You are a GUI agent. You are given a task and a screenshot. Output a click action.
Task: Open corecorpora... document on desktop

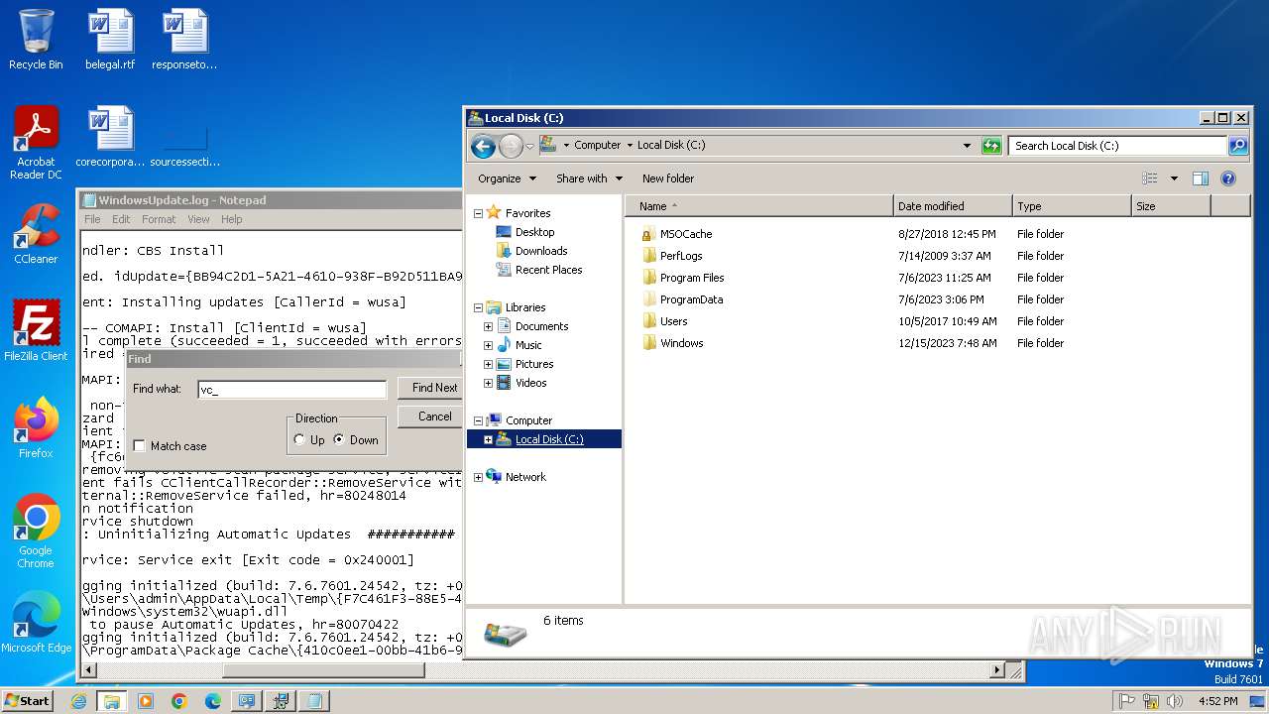pyautogui.click(x=111, y=137)
